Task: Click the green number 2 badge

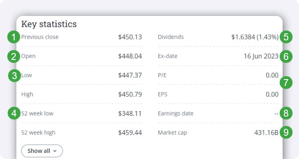Action: click(x=14, y=57)
